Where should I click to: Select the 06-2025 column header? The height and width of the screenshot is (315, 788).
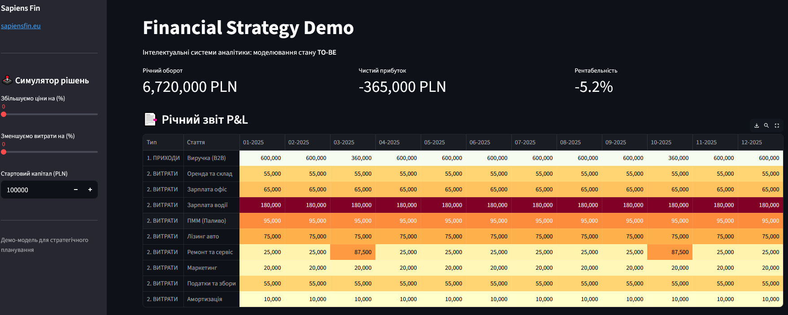click(x=488, y=142)
